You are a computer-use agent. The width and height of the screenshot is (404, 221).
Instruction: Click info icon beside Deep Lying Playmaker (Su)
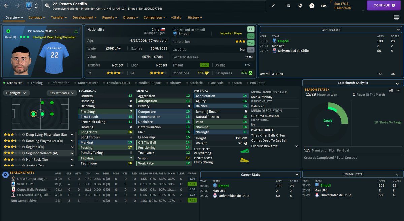pos(24,135)
